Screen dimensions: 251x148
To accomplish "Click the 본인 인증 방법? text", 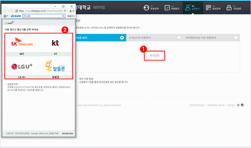I will 87,79.
